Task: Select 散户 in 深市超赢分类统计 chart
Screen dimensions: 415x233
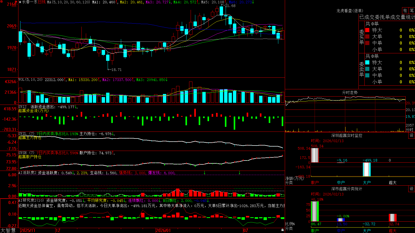Action: tap(315, 231)
